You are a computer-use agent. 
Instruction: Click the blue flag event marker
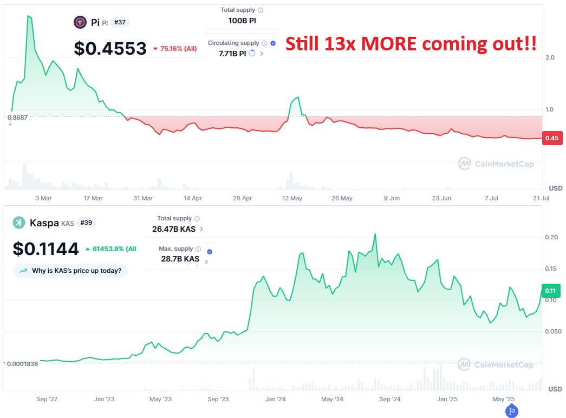point(512,411)
